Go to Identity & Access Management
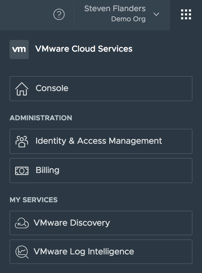Screen dimensions: 202x273 point(101,141)
